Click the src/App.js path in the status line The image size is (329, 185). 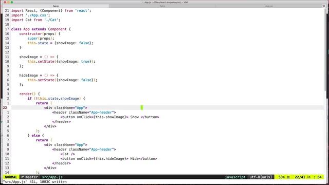click(52, 177)
